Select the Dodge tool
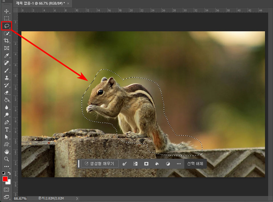The height and width of the screenshot is (202, 273). pyautogui.click(x=7, y=115)
